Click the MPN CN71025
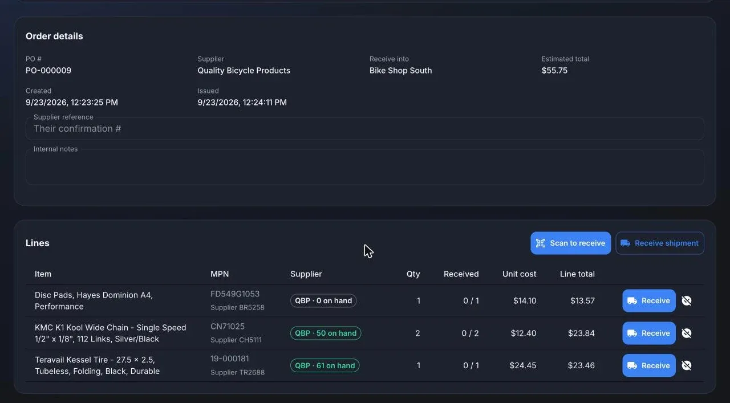Viewport: 730px width, 403px height. point(228,326)
